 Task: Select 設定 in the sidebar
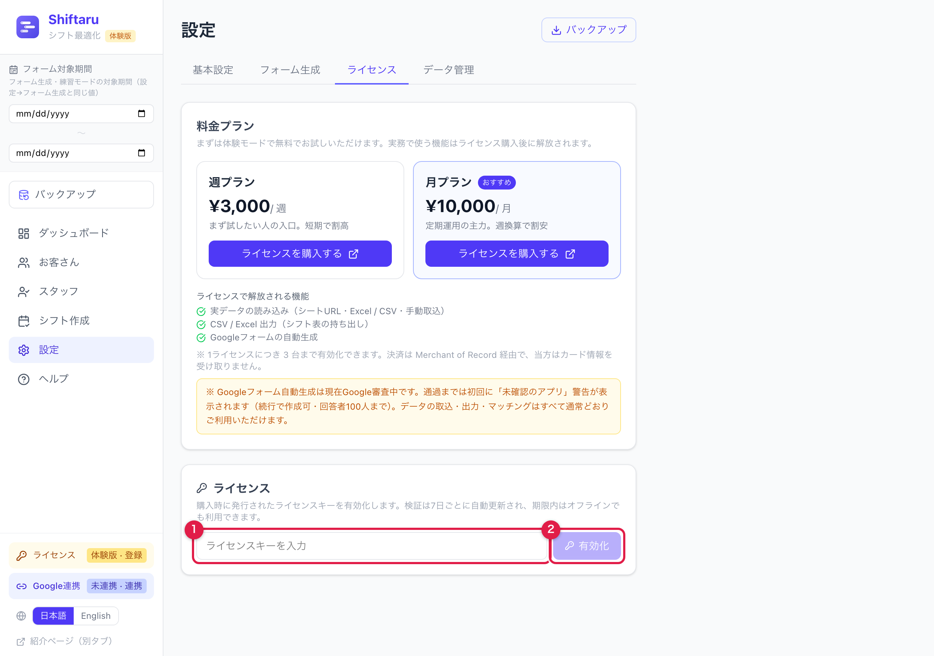click(81, 350)
